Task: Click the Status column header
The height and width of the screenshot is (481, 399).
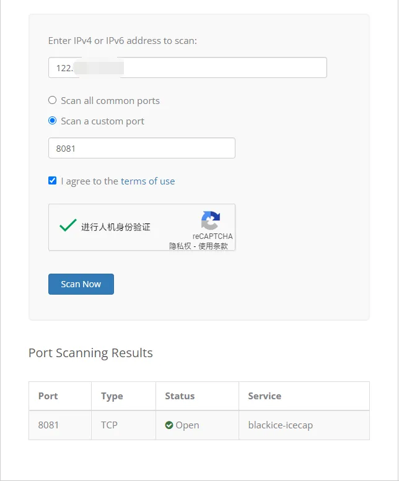Action: [180, 396]
